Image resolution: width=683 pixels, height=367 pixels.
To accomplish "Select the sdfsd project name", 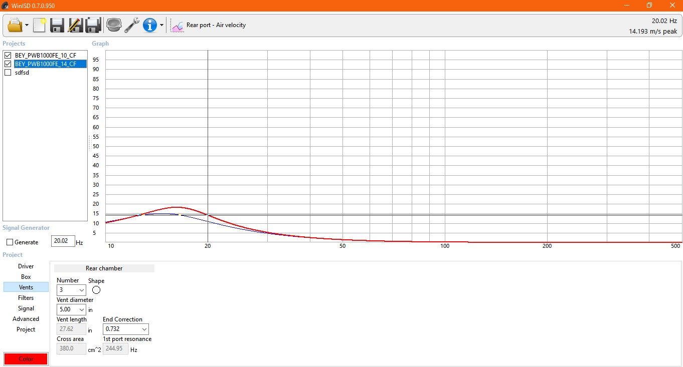I will 22,73.
